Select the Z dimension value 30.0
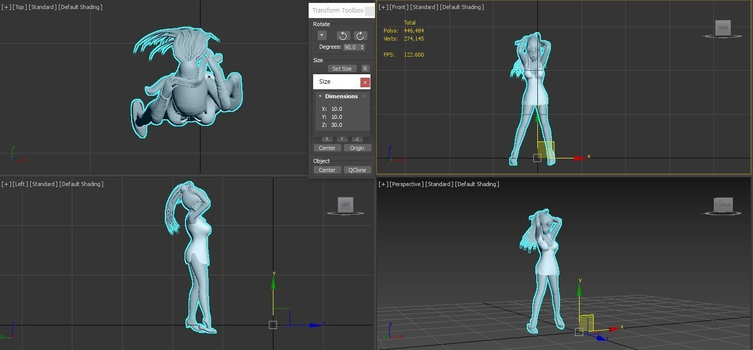This screenshot has height=350, width=753. point(336,125)
